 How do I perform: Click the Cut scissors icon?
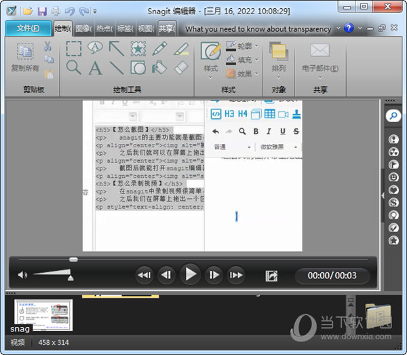click(47, 46)
